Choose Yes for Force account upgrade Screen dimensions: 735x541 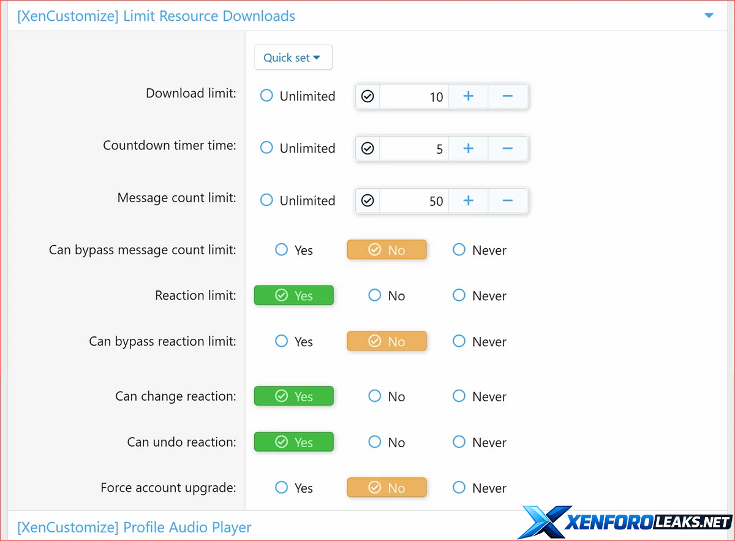pos(282,488)
